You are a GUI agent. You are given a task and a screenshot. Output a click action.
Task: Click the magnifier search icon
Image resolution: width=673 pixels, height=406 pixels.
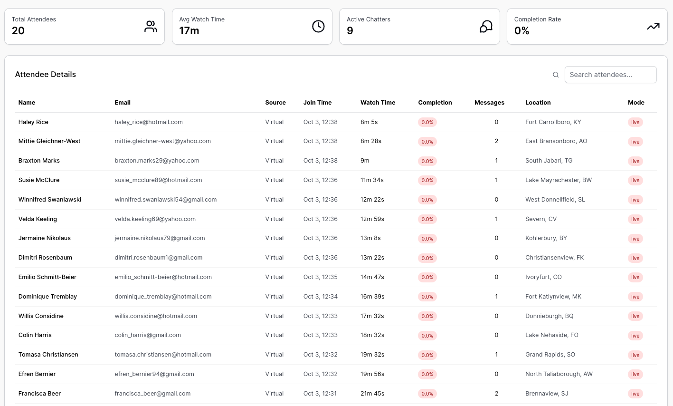coord(556,75)
